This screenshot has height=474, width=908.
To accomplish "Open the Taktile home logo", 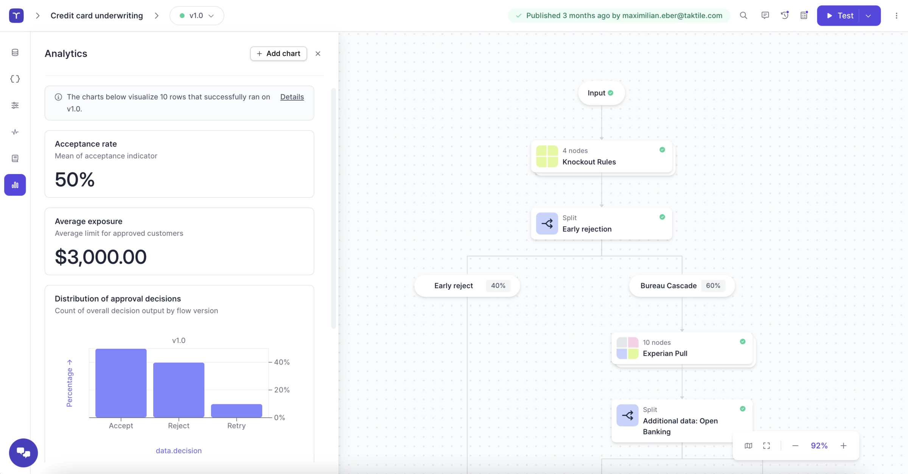I will 16,16.
